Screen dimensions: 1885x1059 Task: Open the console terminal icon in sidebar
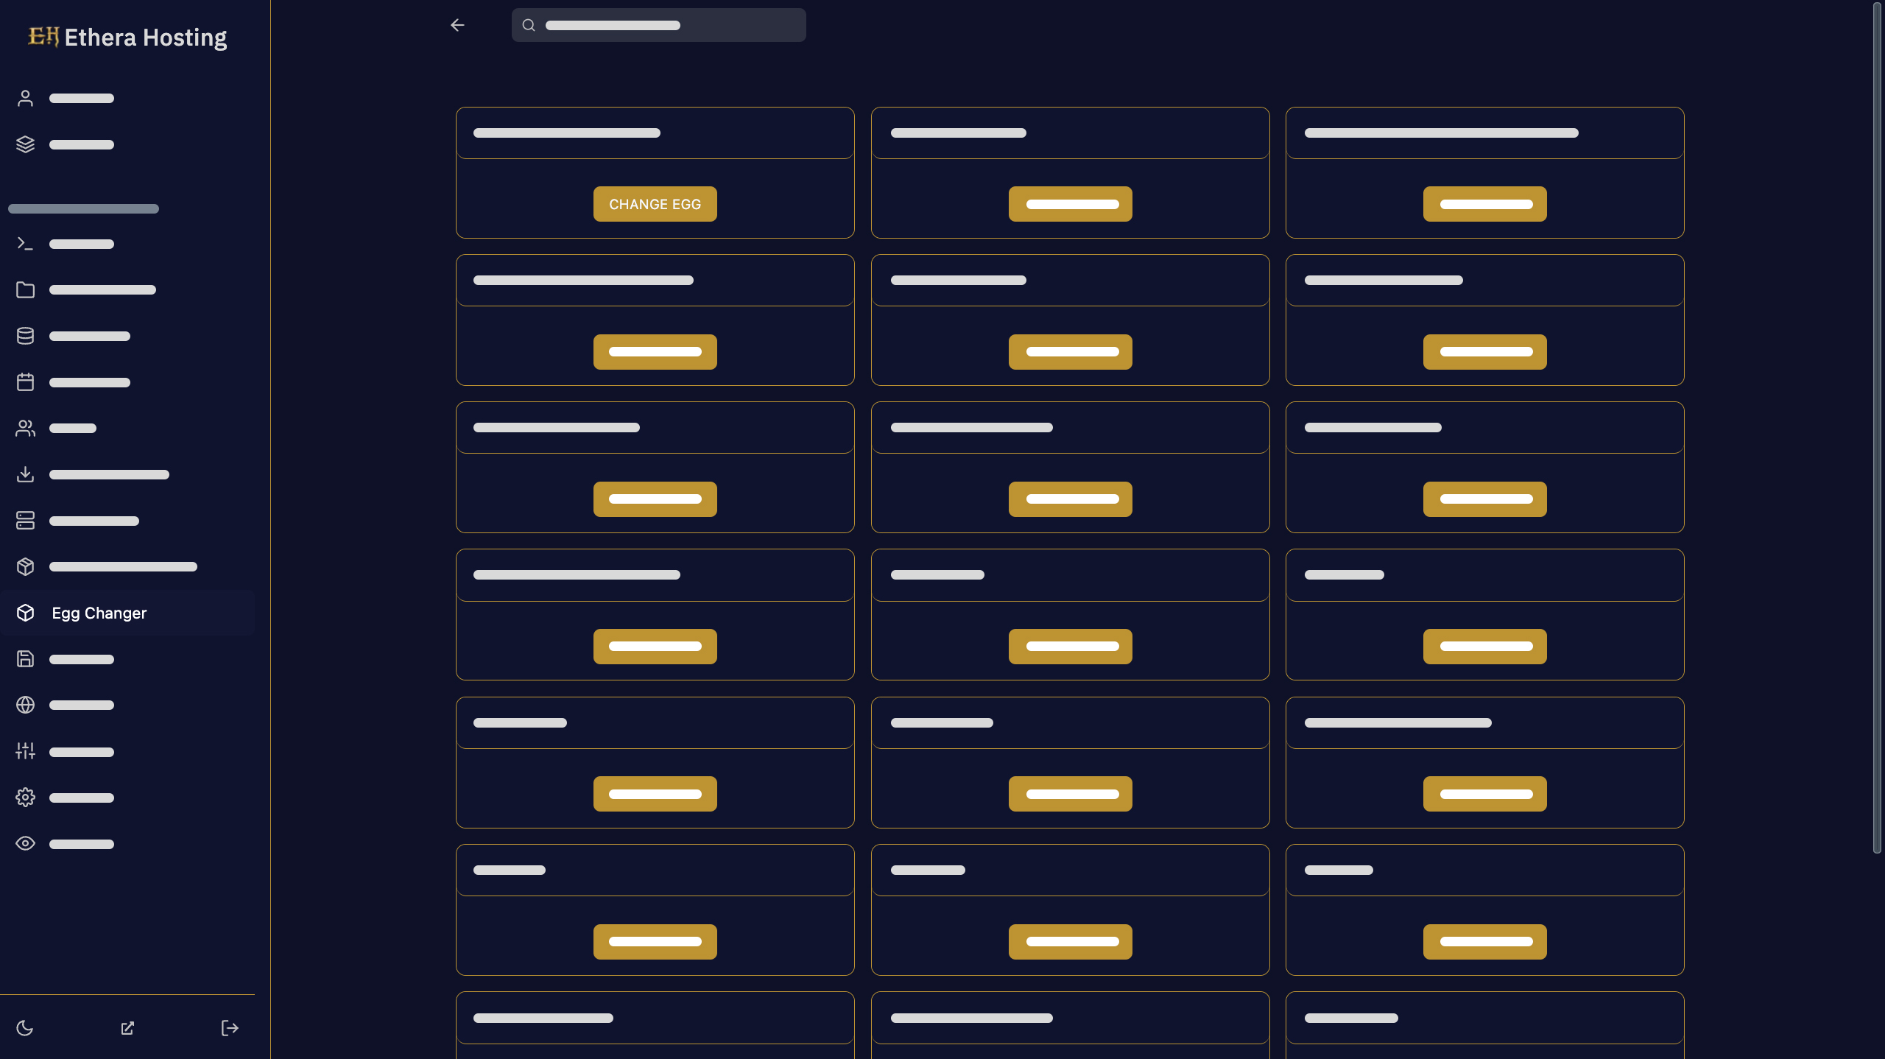coord(26,243)
